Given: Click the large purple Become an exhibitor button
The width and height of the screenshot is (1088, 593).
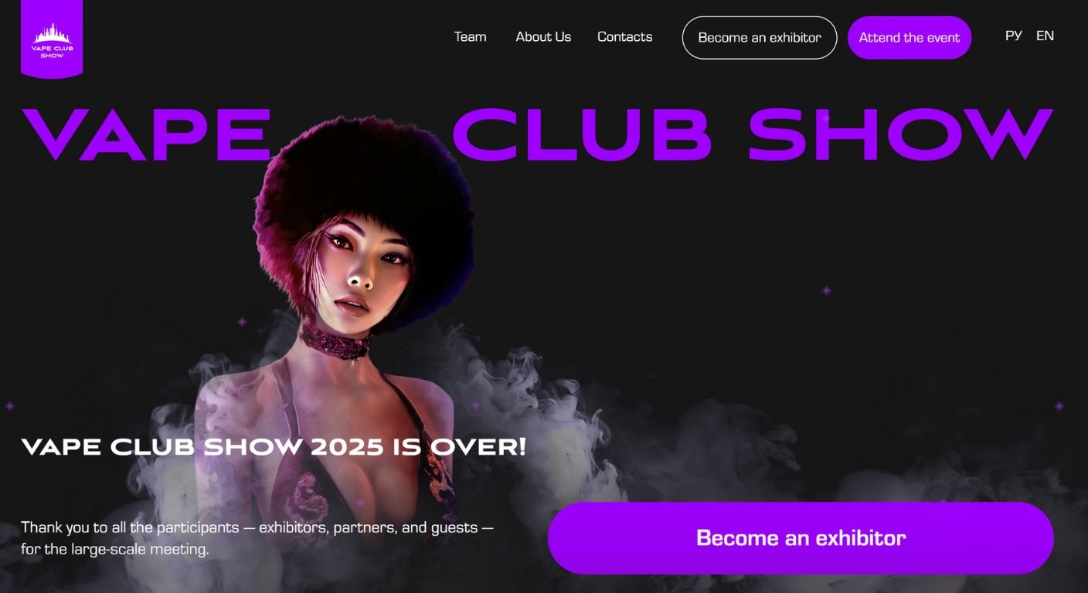Looking at the screenshot, I should [x=801, y=538].
